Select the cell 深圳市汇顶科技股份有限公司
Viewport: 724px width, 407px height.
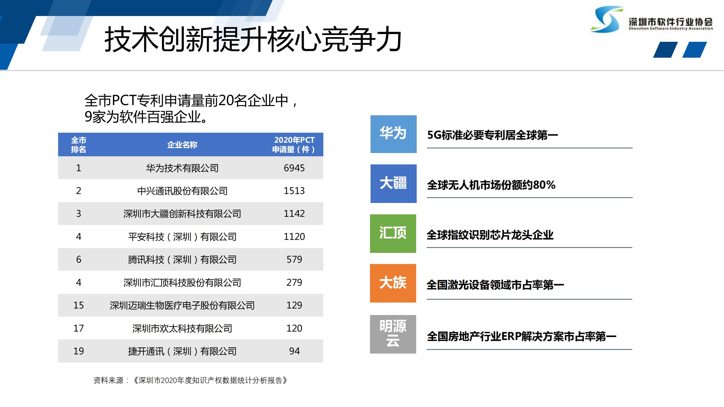click(182, 282)
